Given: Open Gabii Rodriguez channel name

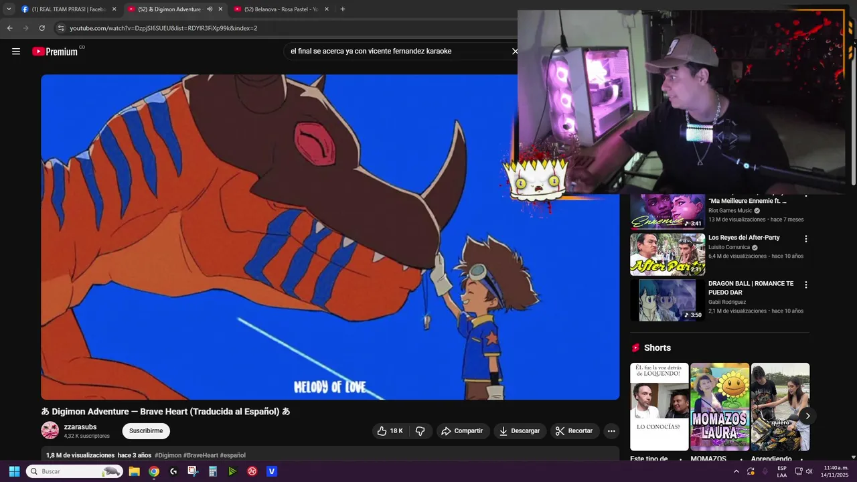Looking at the screenshot, I should click(727, 302).
